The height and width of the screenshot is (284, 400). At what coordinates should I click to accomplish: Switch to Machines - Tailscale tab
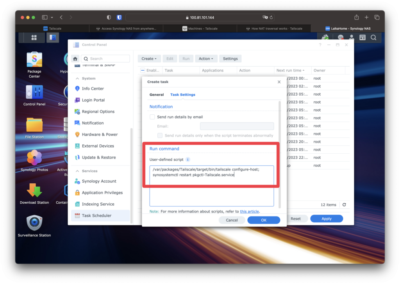click(200, 28)
